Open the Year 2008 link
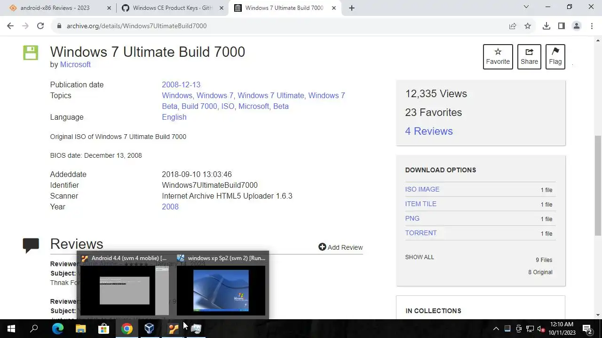The height and width of the screenshot is (338, 602). coord(170,207)
